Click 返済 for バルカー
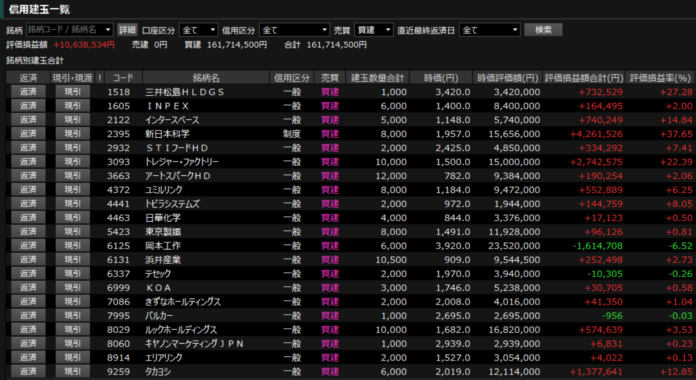 (28, 315)
